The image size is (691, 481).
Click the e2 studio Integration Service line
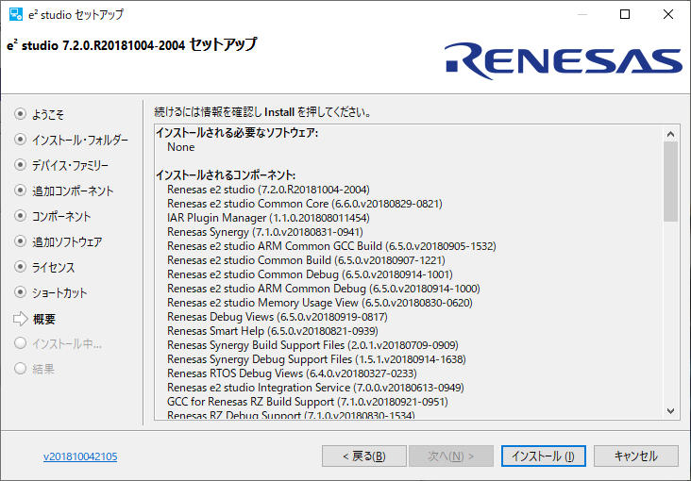pos(315,388)
